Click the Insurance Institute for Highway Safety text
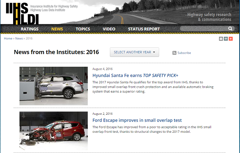The image size is (240, 153). (54, 6)
